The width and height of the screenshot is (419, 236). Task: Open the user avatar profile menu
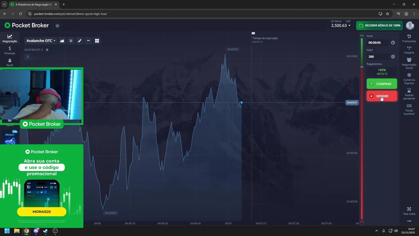tap(410, 25)
